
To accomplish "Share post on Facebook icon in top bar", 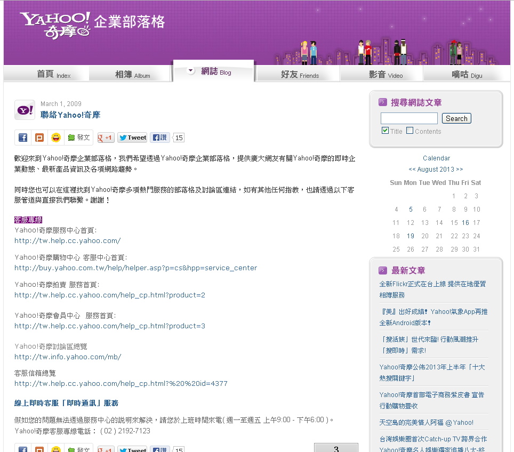I will tap(23, 138).
